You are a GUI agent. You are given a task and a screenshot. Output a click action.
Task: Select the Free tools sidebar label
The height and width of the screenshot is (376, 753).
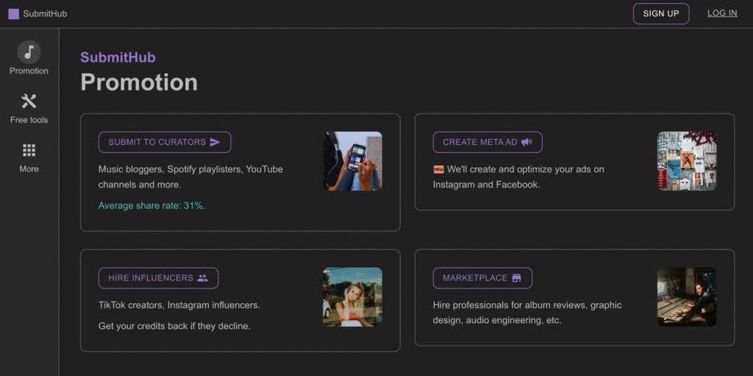[29, 120]
